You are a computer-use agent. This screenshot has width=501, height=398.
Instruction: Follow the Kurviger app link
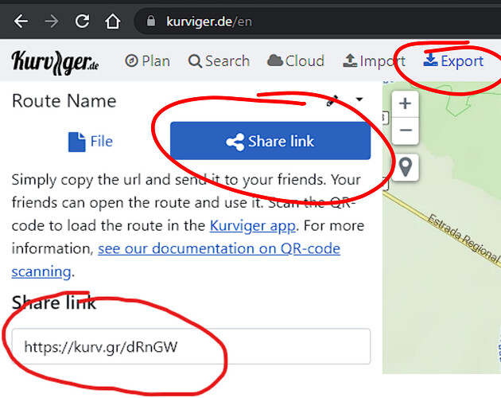tap(253, 226)
